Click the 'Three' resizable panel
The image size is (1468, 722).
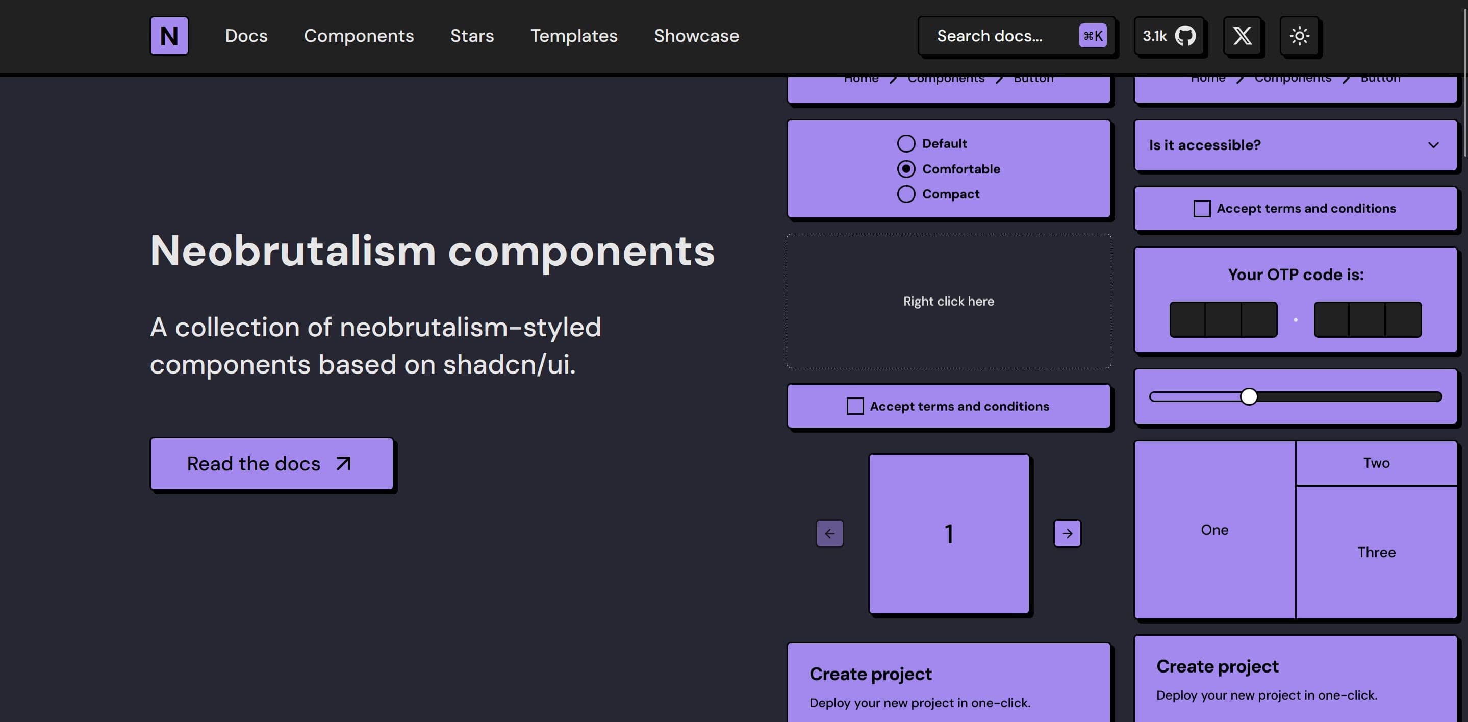[1376, 552]
